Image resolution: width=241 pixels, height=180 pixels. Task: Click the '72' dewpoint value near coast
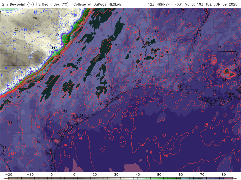100,104
